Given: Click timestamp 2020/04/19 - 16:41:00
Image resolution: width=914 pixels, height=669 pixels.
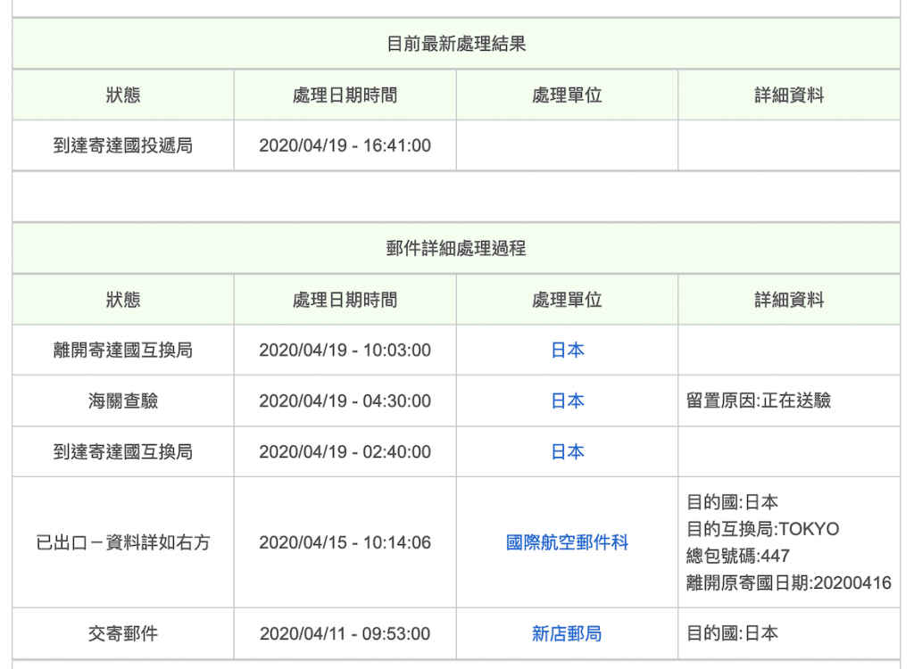Looking at the screenshot, I should [x=345, y=145].
